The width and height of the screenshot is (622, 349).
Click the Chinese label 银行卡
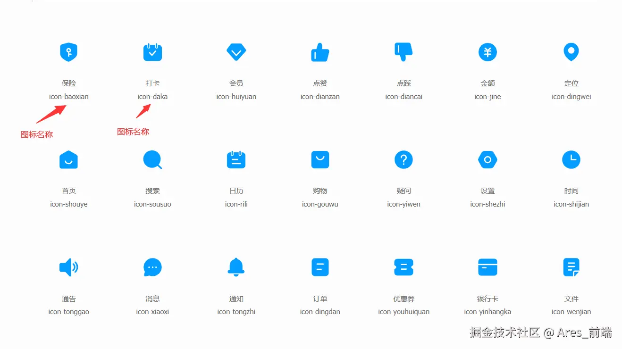[x=488, y=299]
